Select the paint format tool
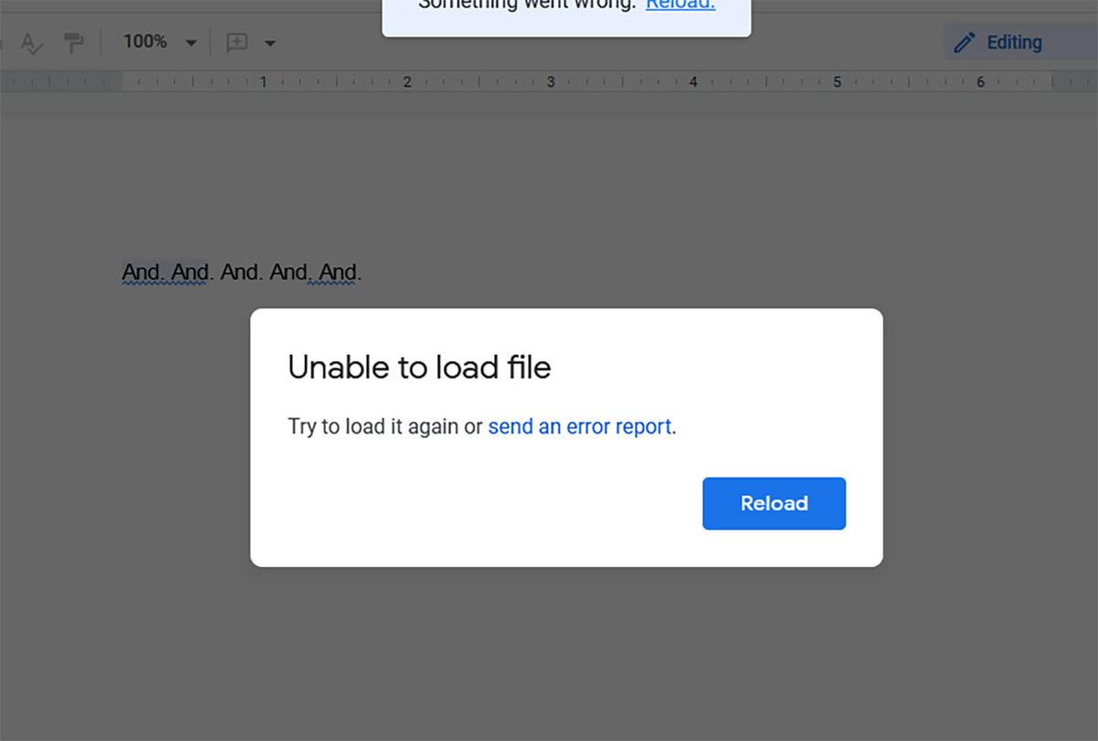 [x=73, y=41]
